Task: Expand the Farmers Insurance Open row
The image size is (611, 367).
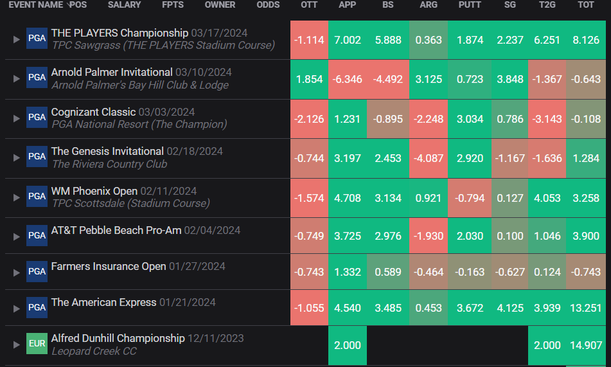Action: coord(16,273)
